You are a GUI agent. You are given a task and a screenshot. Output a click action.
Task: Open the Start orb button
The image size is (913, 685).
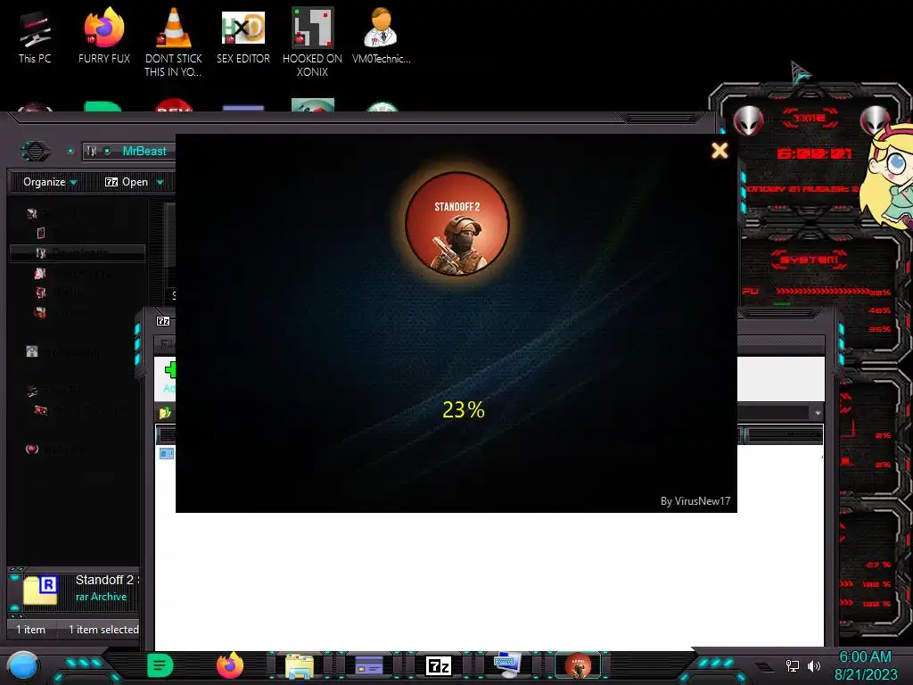pyautogui.click(x=23, y=666)
